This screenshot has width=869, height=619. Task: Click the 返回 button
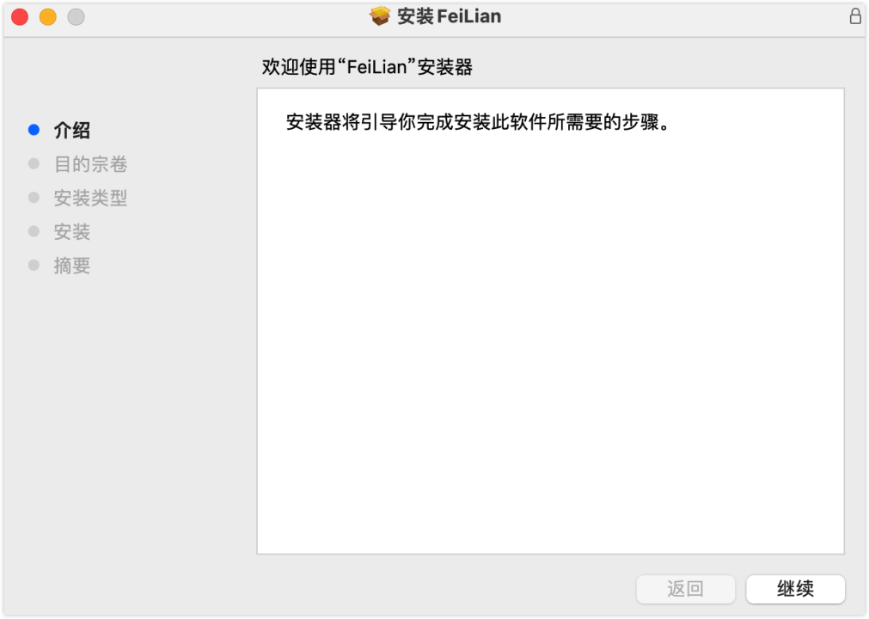(686, 589)
